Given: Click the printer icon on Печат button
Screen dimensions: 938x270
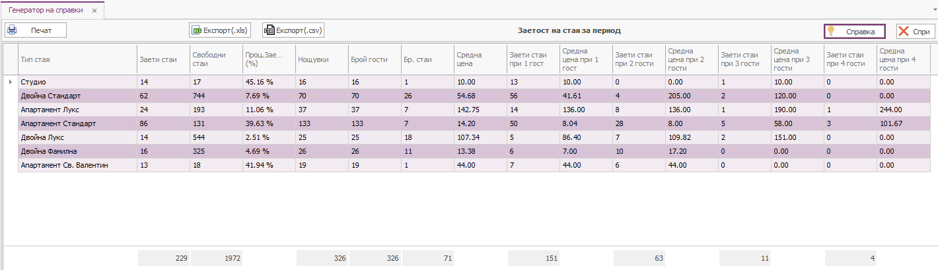Looking at the screenshot, I should [13, 30].
